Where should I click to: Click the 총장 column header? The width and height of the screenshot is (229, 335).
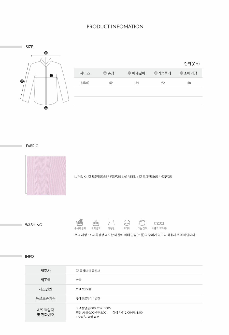tap(109, 73)
